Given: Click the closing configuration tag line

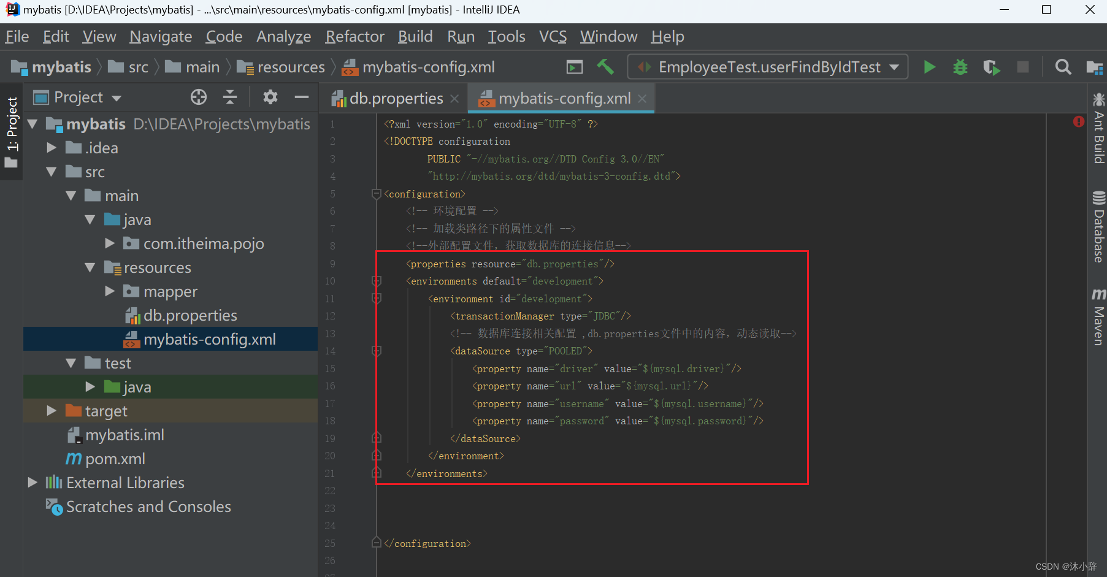Looking at the screenshot, I should tap(427, 543).
